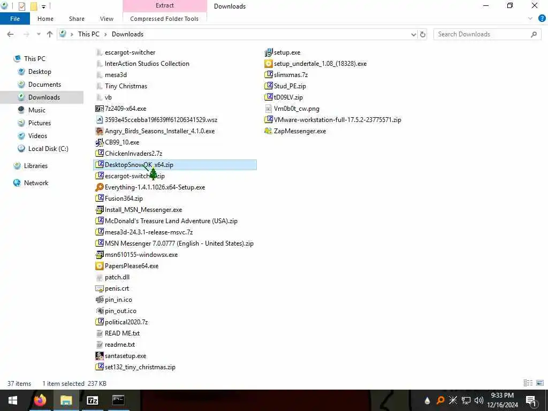Open the notification center icon
548x411 pixels.
click(x=531, y=400)
